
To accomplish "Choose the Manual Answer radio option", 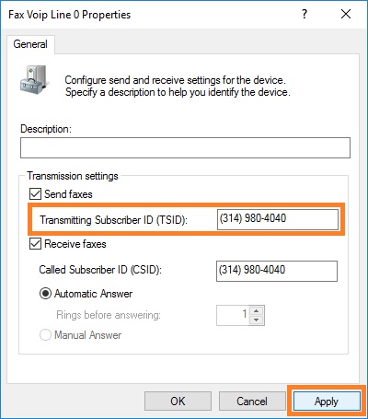I will (x=45, y=335).
